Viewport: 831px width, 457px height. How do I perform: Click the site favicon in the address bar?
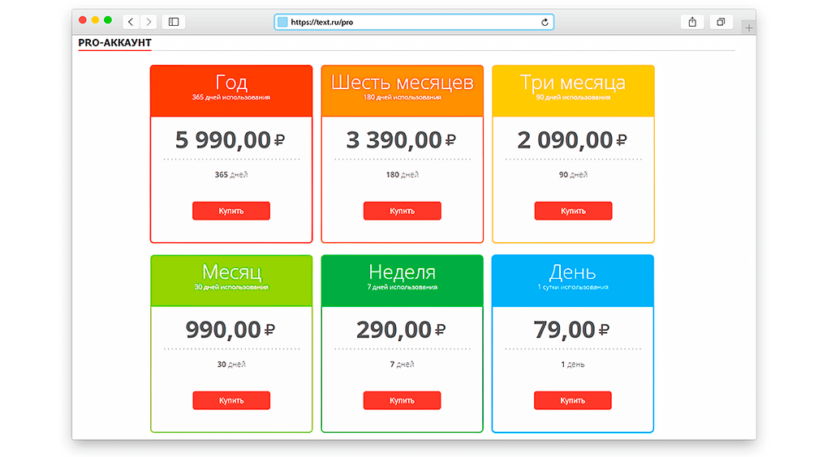coord(282,22)
